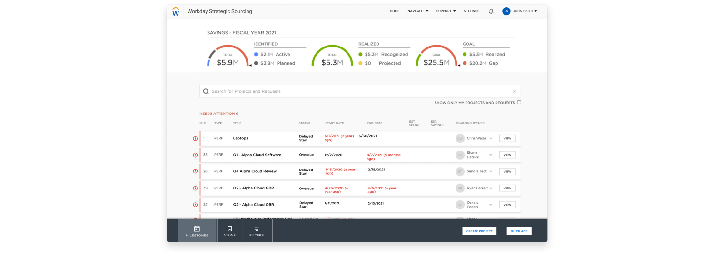Click the Workday Strategic Sourcing title
The height and width of the screenshot is (255, 714).
(x=219, y=11)
